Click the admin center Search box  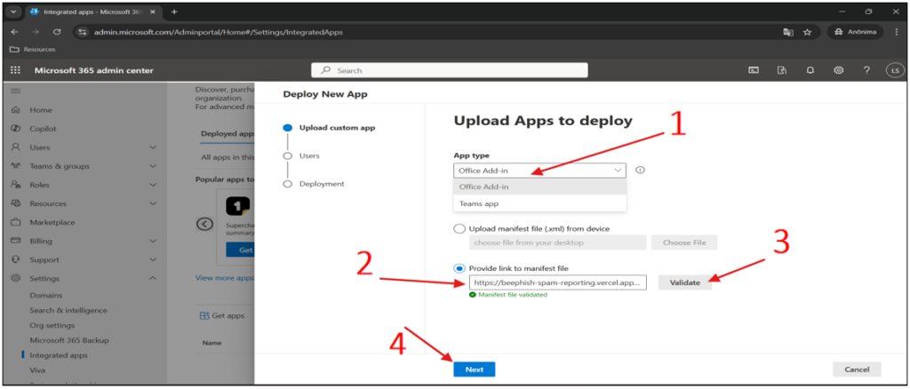(450, 70)
